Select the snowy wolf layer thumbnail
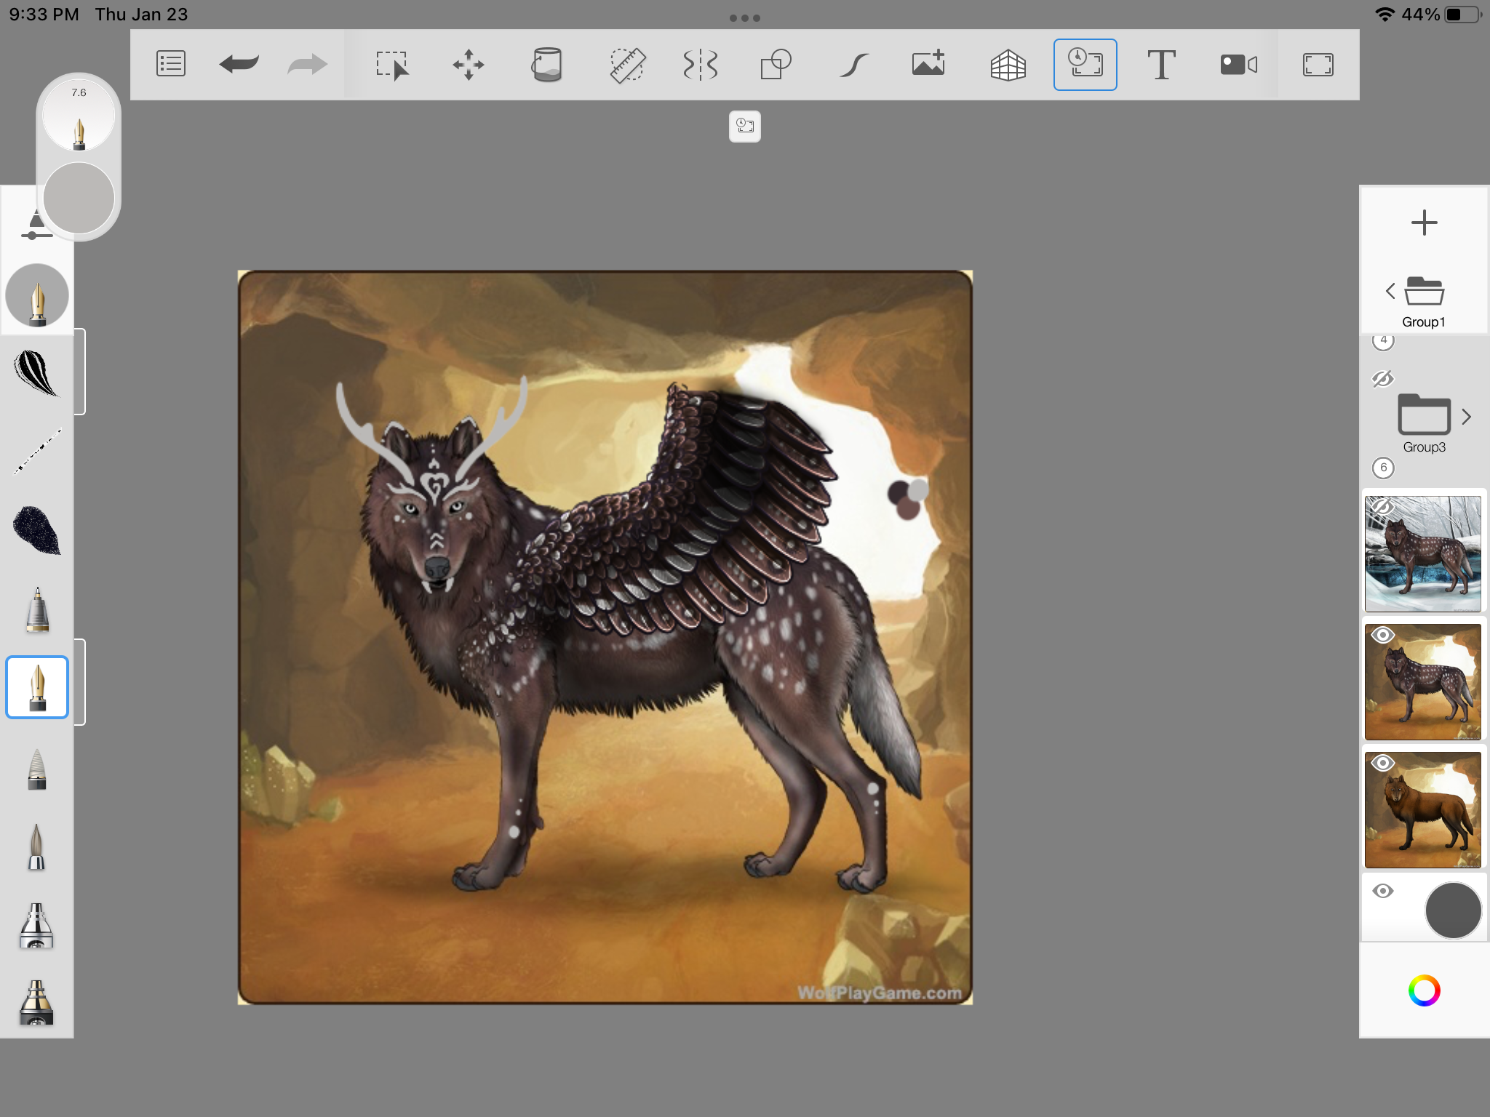Screen dimensions: 1490x1117 (1423, 553)
